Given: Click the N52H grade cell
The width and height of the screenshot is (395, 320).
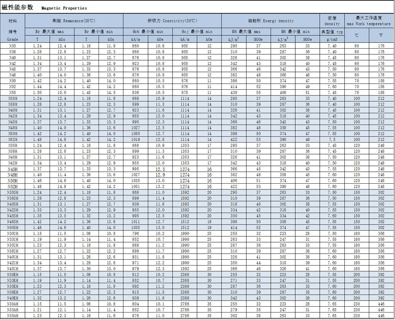Looking at the screenshot, I should (12, 187).
